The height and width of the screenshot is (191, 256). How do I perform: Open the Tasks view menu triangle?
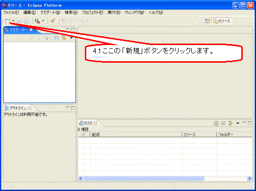click(238, 123)
